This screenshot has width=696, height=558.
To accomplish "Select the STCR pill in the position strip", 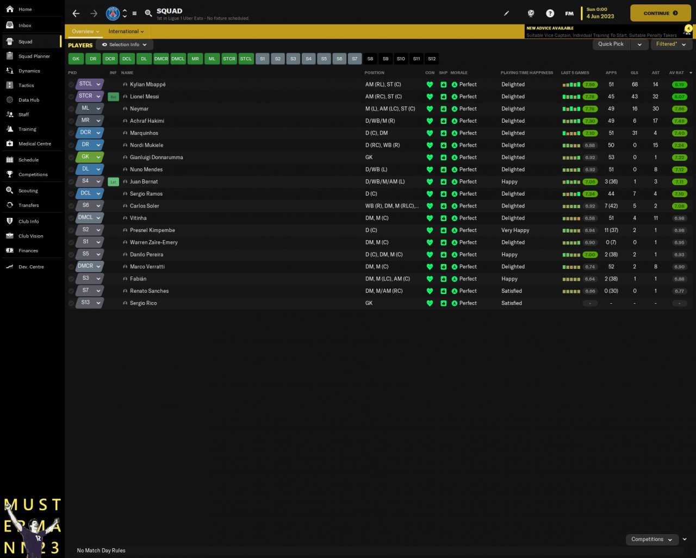I will pyautogui.click(x=229, y=59).
